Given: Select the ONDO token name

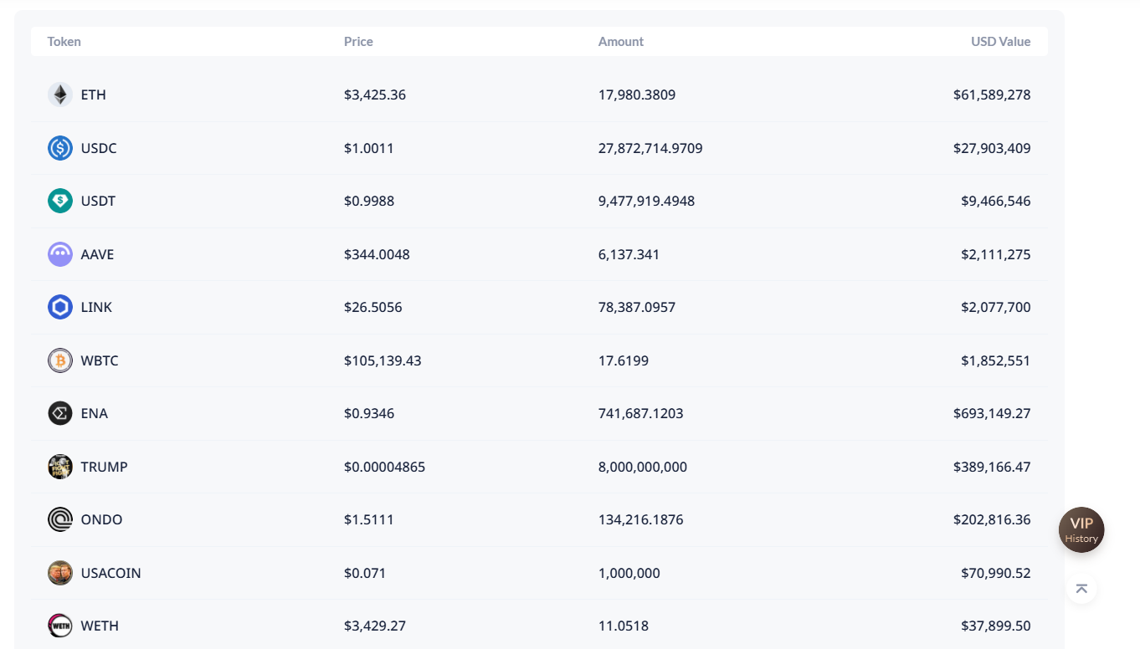Looking at the screenshot, I should coord(102,519).
